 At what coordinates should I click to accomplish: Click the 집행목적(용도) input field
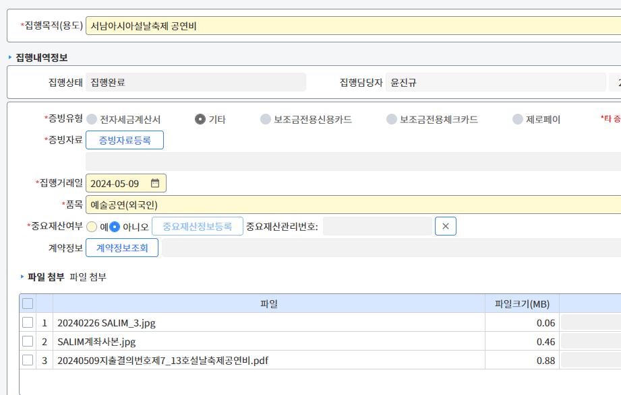tap(353, 26)
